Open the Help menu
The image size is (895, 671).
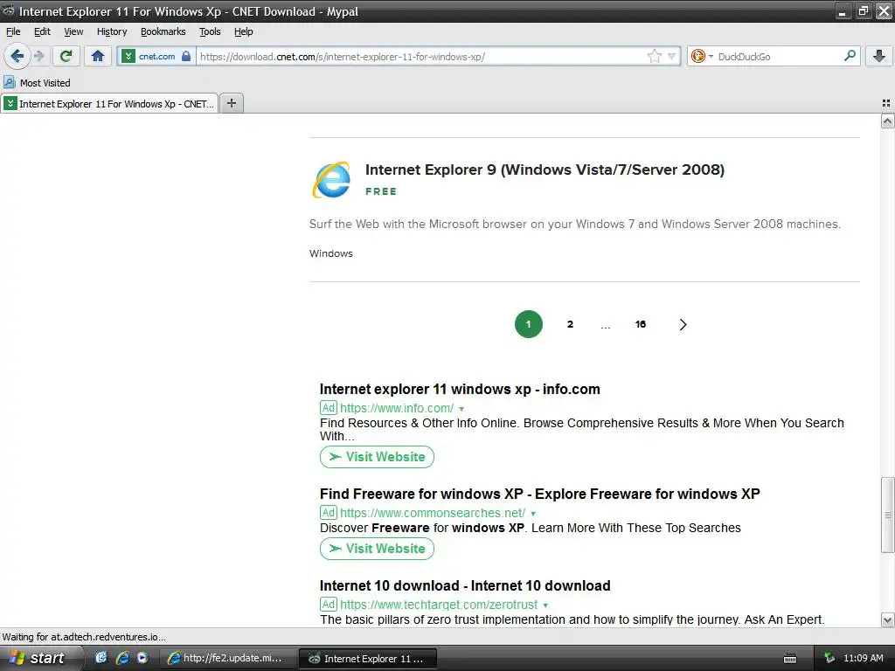[244, 31]
